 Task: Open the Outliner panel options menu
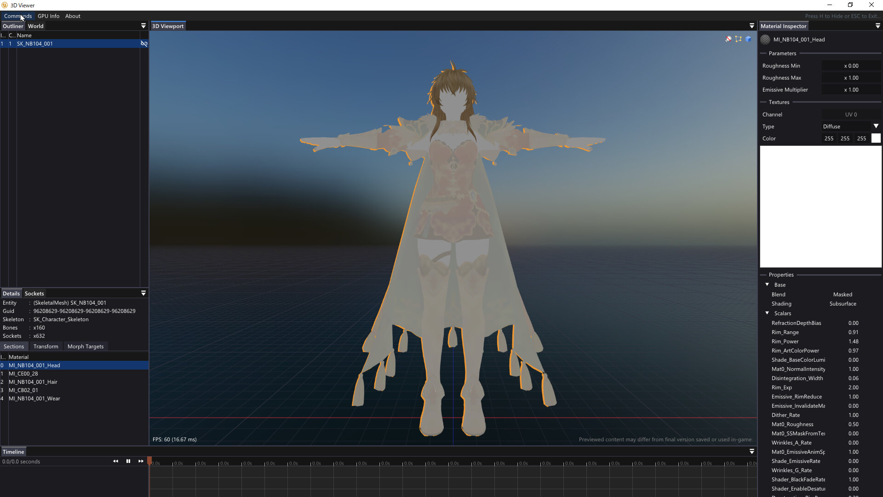143,26
